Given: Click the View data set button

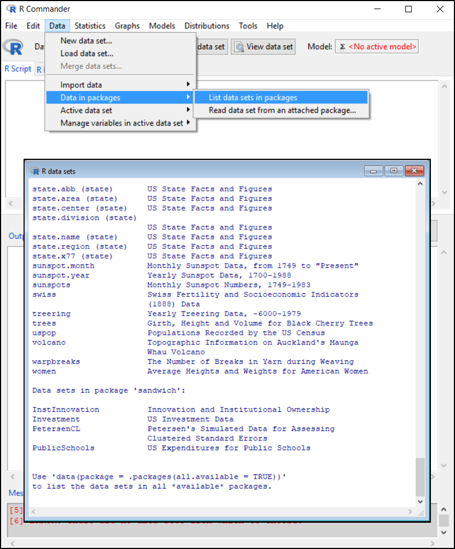Looking at the screenshot, I should [264, 47].
